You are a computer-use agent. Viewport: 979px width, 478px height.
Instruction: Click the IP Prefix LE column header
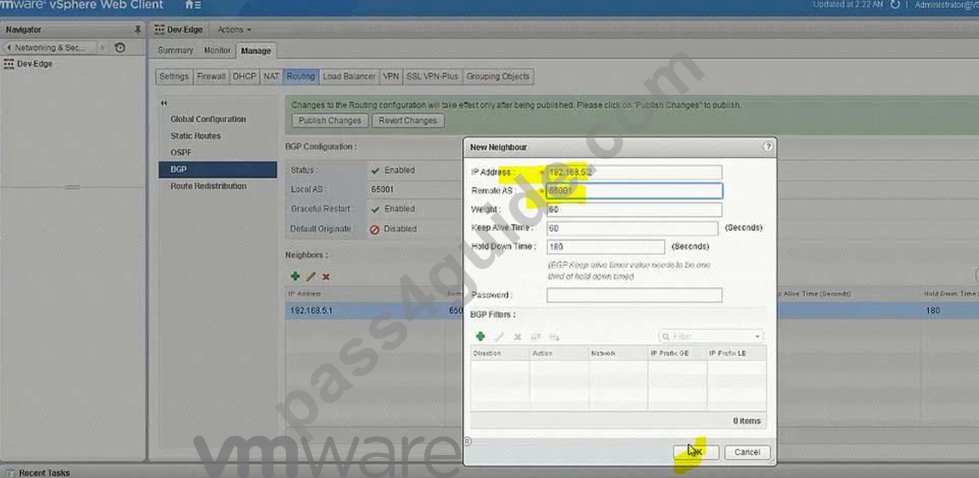736,354
